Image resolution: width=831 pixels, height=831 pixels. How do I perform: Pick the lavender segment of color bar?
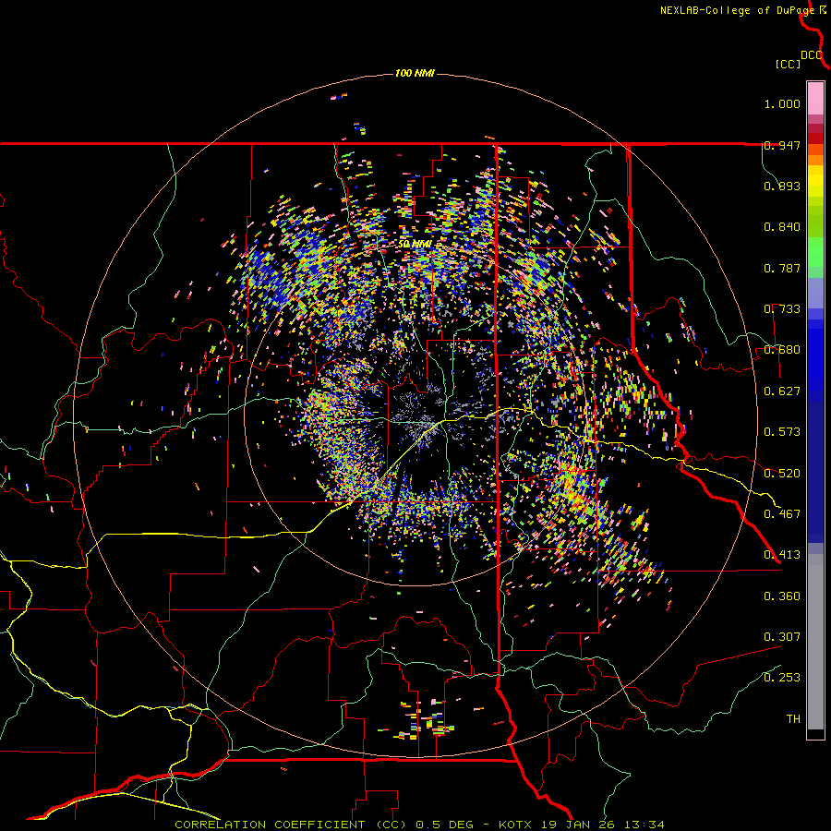pos(815,293)
